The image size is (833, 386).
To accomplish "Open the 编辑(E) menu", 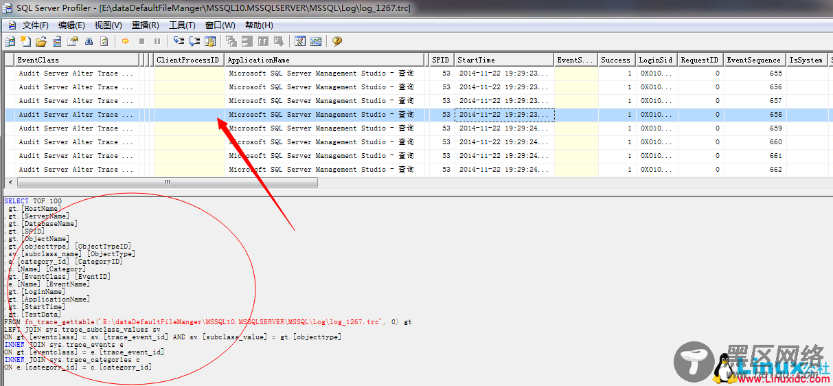I will (x=71, y=25).
